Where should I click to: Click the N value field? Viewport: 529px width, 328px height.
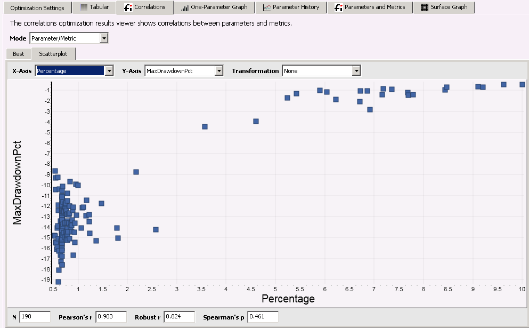(35, 317)
